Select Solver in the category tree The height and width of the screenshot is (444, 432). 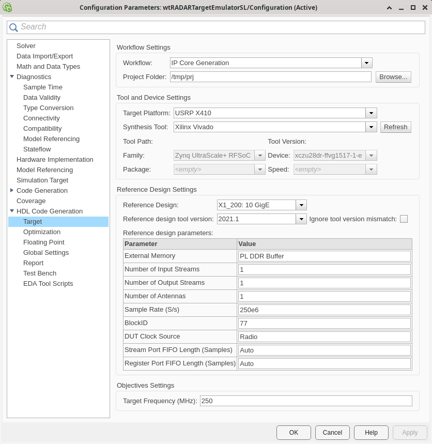[x=26, y=46]
